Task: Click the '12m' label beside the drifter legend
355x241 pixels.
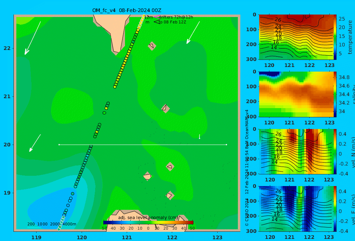Action: click(x=148, y=17)
